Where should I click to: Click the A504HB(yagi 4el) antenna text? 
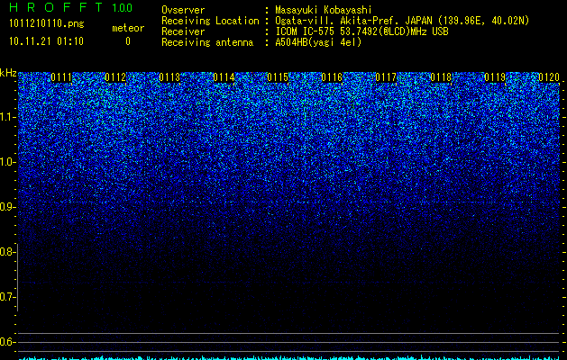point(318,42)
